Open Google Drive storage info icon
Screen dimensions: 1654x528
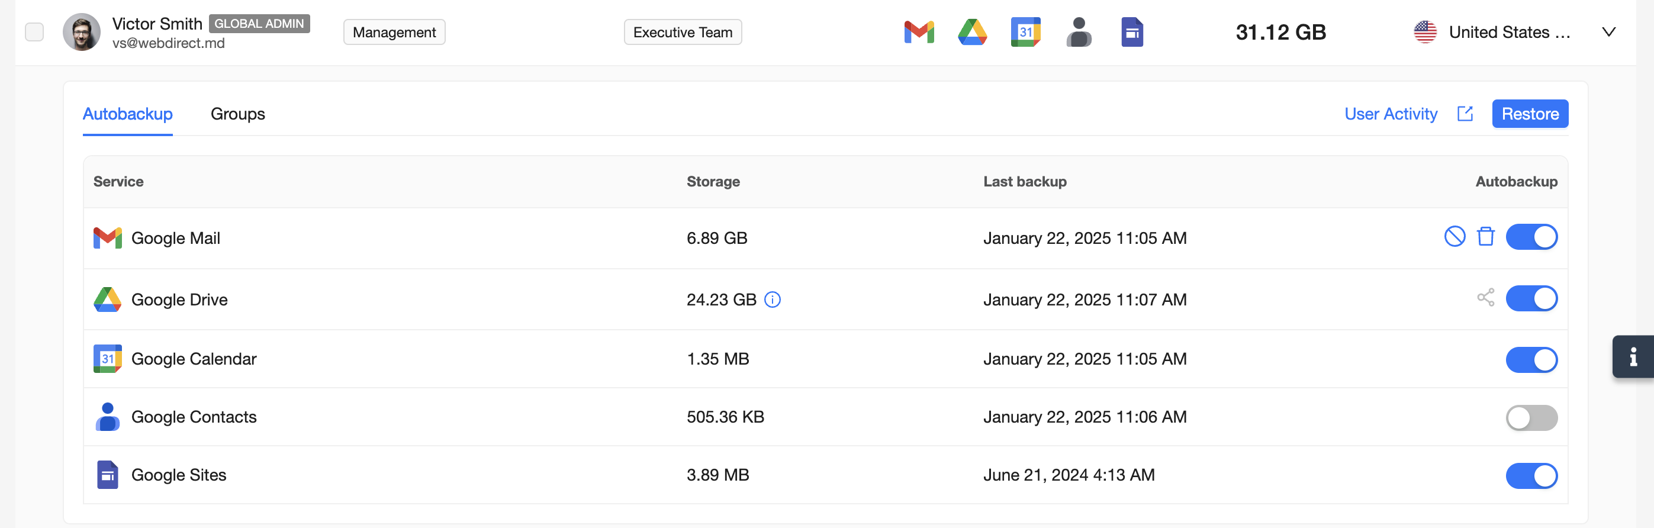[773, 300]
